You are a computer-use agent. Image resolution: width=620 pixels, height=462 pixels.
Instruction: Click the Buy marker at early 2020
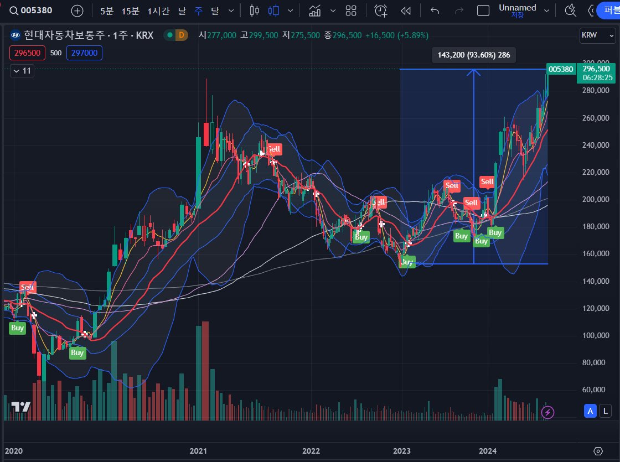(17, 328)
